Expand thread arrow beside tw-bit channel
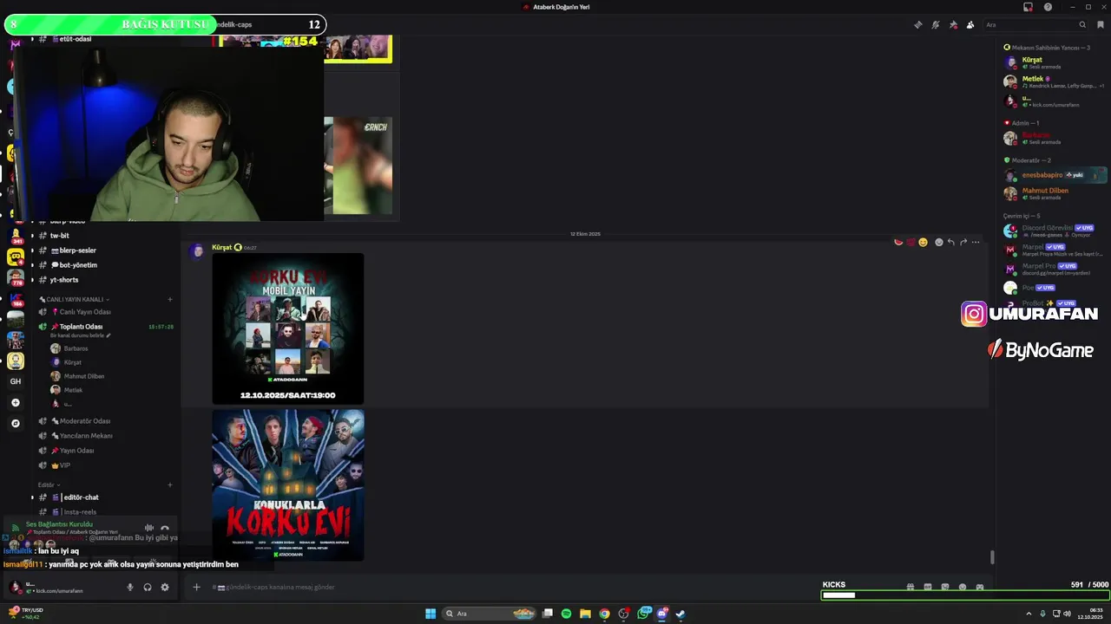This screenshot has height=624, width=1111. (x=32, y=236)
